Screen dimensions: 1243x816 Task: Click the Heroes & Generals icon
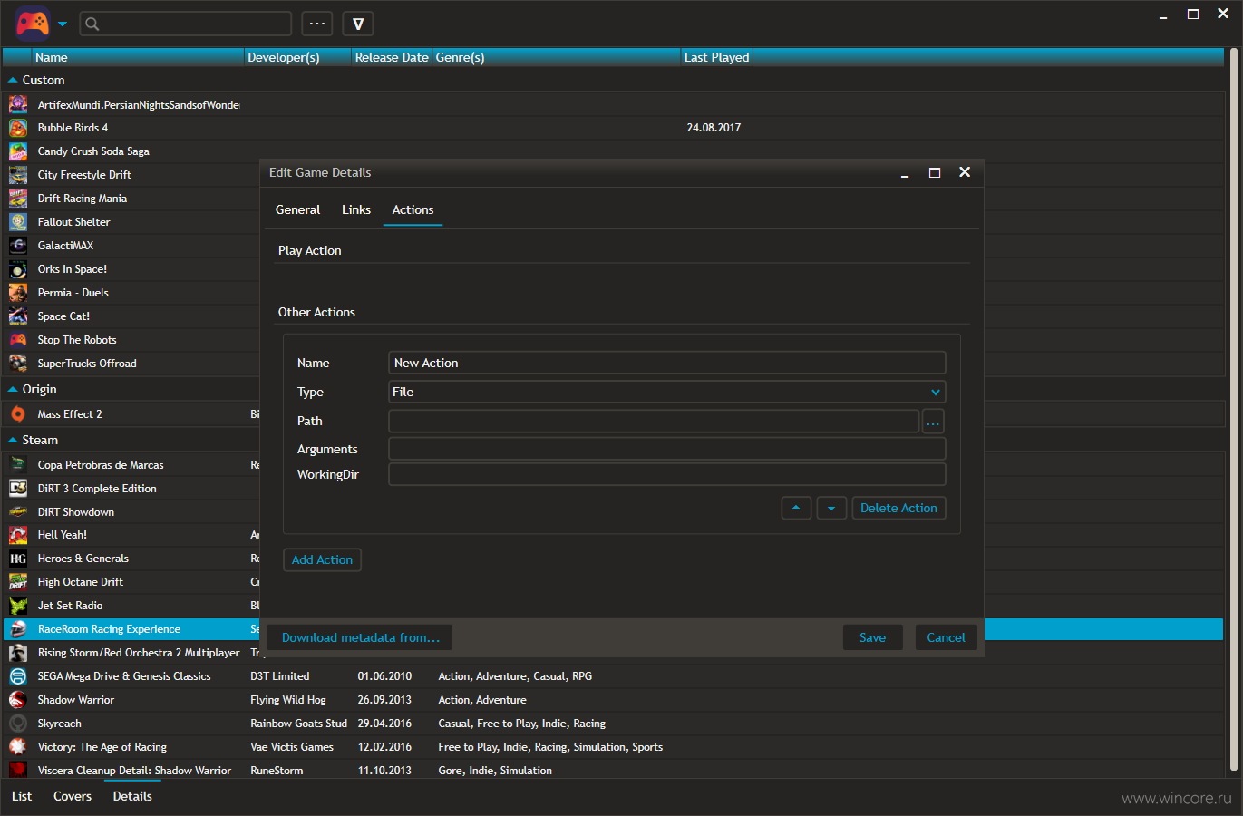[x=18, y=559]
